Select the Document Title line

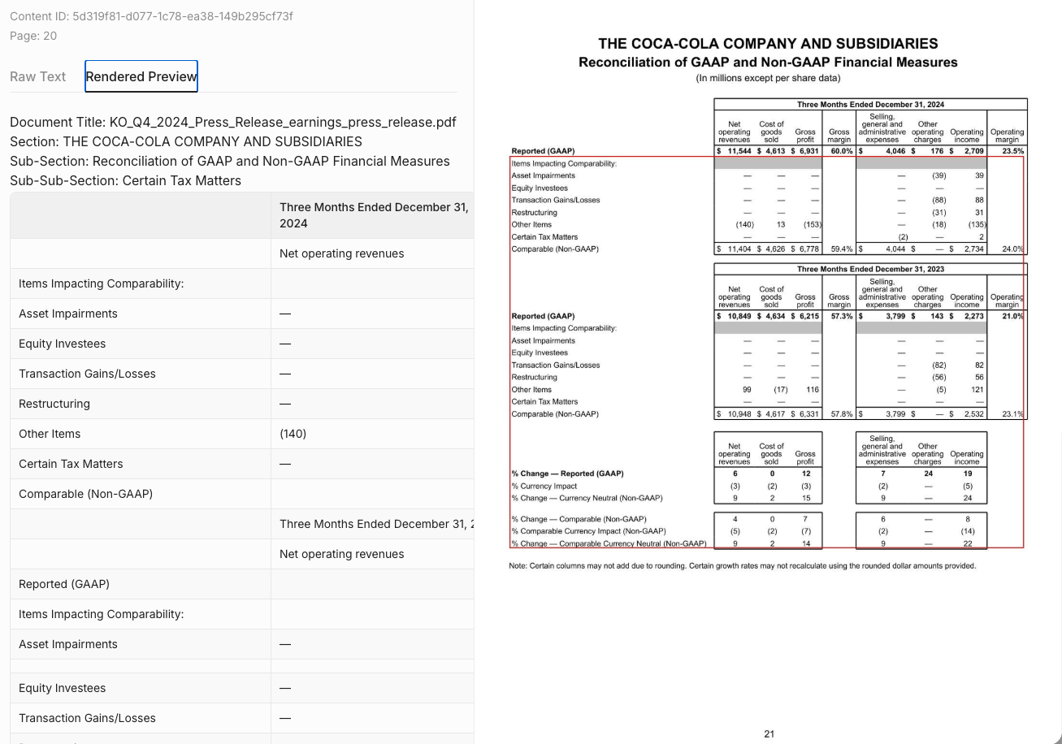(233, 122)
